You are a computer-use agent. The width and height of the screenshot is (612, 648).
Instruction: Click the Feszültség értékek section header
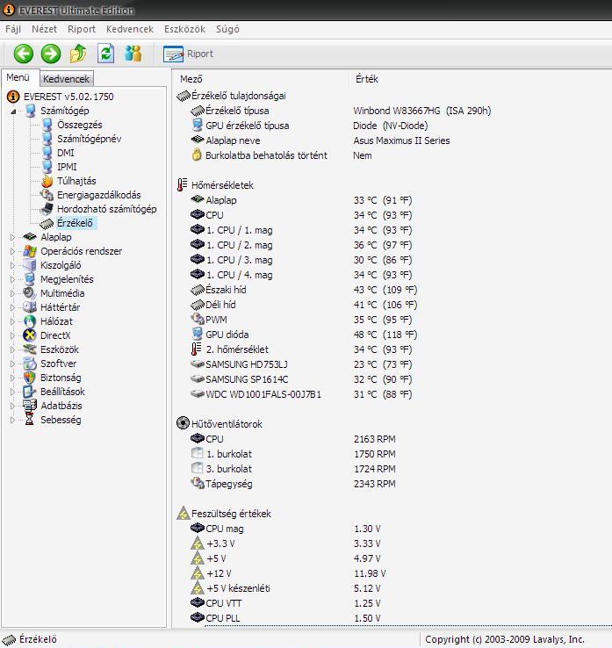pyautogui.click(x=231, y=514)
